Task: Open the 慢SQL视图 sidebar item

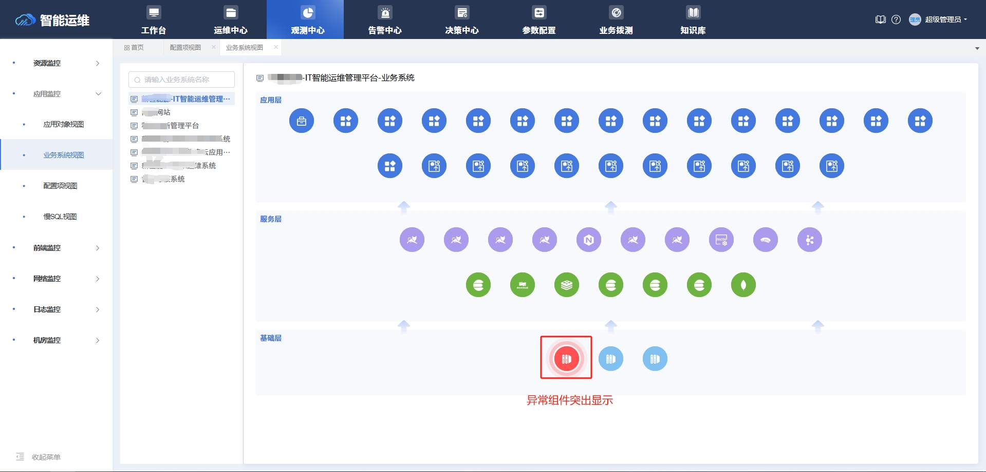Action: tap(60, 216)
